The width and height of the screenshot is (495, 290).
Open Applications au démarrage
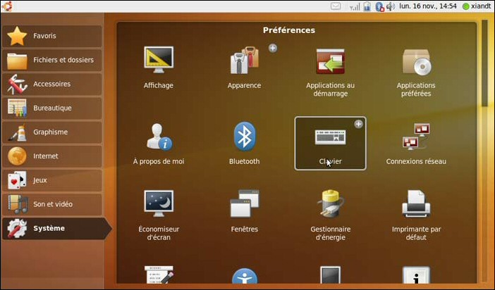[330, 72]
